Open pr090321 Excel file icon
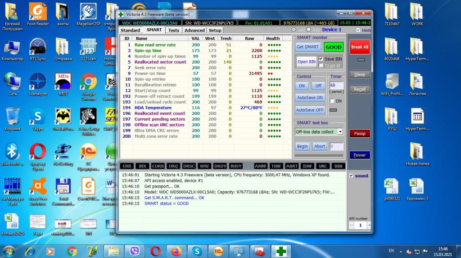This screenshot has width=461, height=258. [x=392, y=189]
